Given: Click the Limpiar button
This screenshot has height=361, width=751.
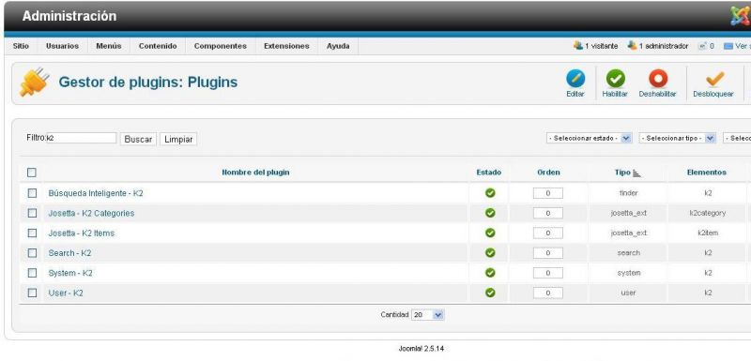Looking at the screenshot, I should [178, 139].
